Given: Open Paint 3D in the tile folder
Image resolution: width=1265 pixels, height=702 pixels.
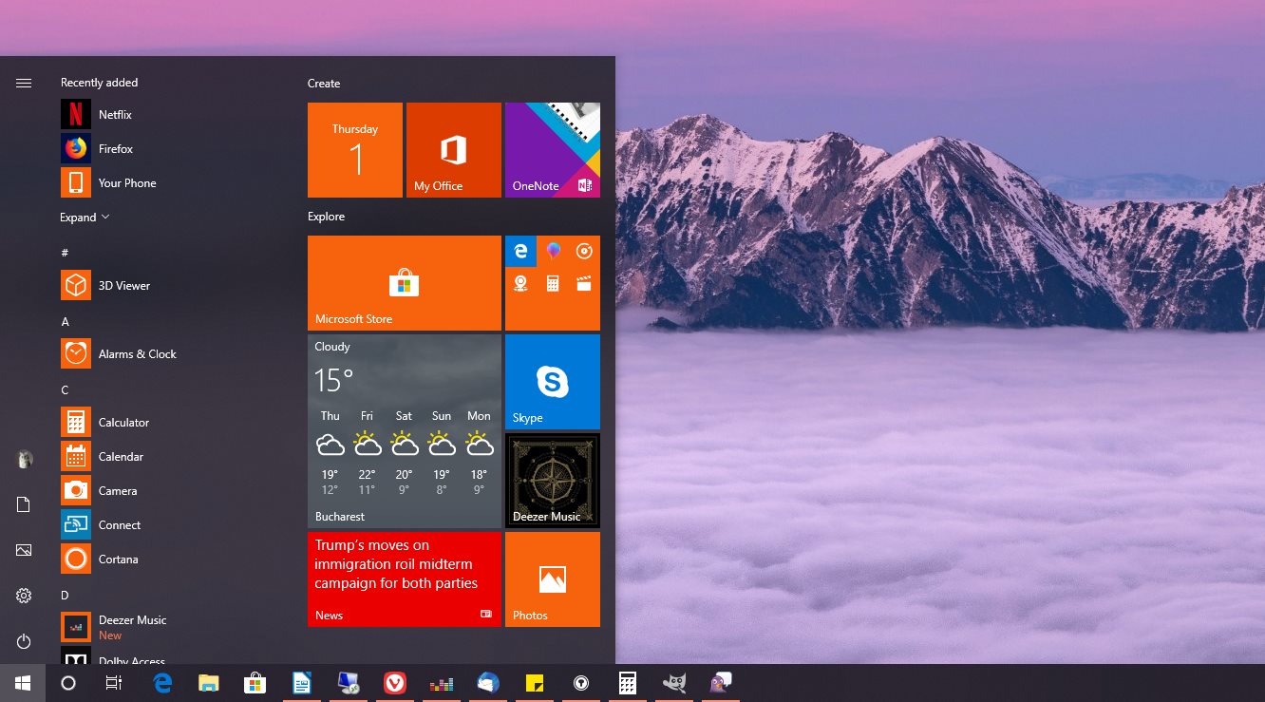Looking at the screenshot, I should point(553,251).
